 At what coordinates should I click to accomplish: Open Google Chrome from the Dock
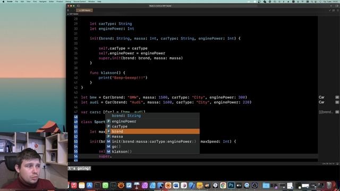point(223,185)
